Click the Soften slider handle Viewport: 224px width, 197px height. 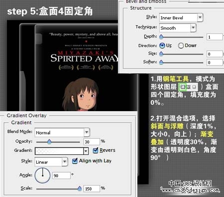(x=161, y=62)
